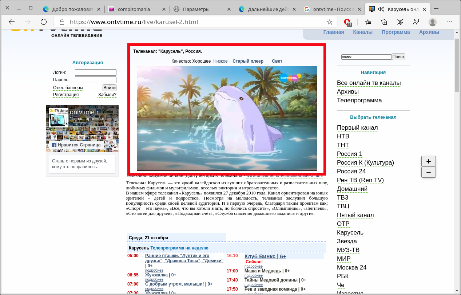Open Каналы in site menu
The height and width of the screenshot is (295, 461).
click(x=363, y=32)
